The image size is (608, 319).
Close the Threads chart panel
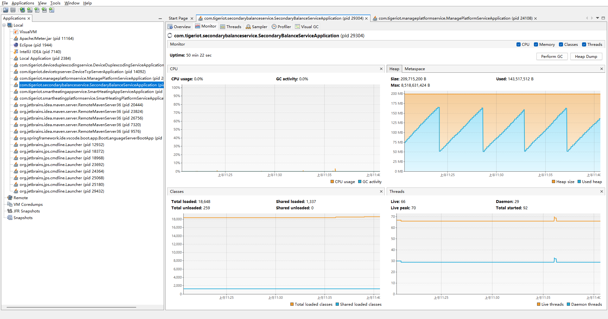602,192
